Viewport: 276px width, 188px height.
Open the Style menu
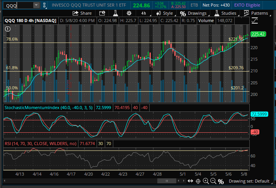pyautogui.click(x=165, y=13)
